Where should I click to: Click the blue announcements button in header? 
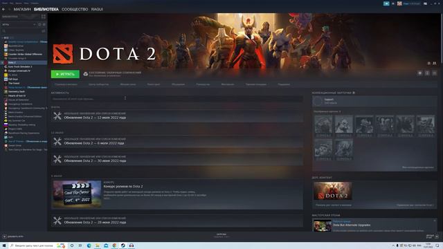(386, 3)
